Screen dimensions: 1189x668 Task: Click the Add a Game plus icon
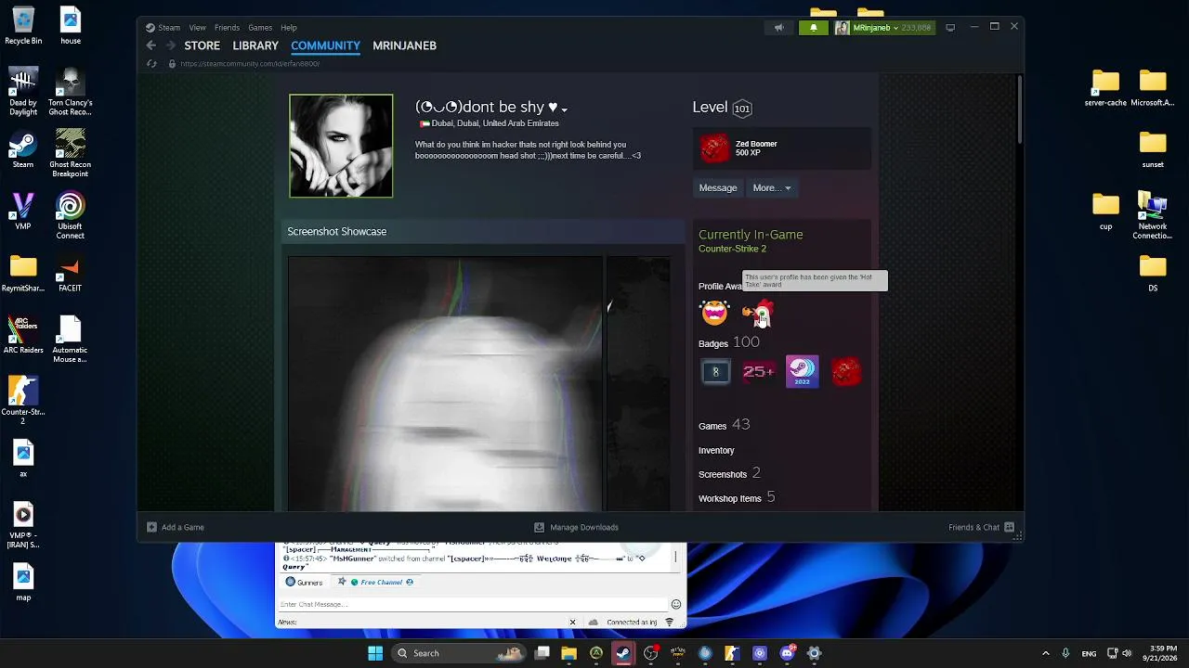(x=151, y=527)
